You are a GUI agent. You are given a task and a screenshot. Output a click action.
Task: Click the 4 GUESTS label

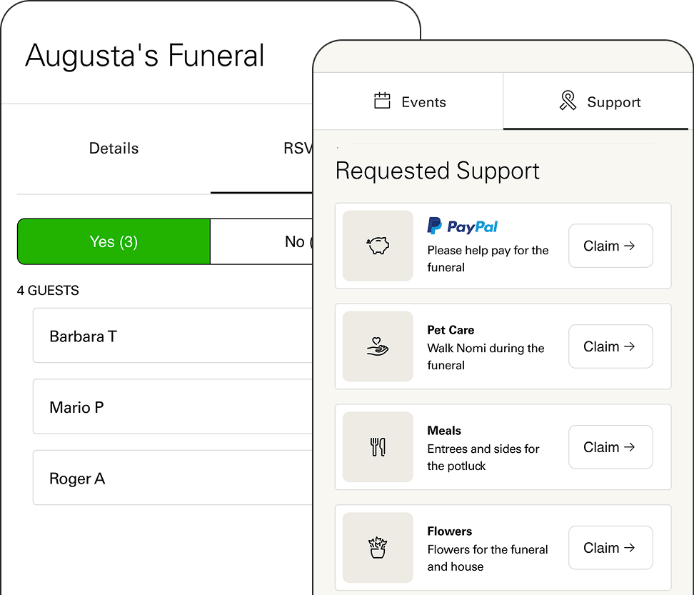pyautogui.click(x=48, y=291)
